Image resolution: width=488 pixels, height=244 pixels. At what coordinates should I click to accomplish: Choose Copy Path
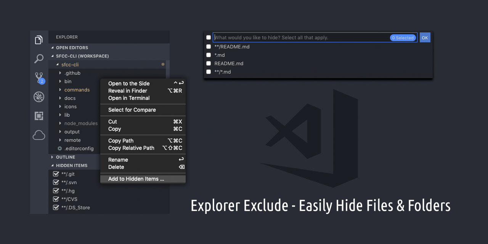[x=143, y=141]
